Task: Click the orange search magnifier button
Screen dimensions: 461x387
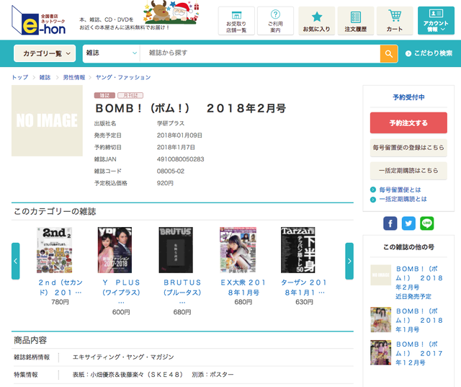Action: click(389, 53)
